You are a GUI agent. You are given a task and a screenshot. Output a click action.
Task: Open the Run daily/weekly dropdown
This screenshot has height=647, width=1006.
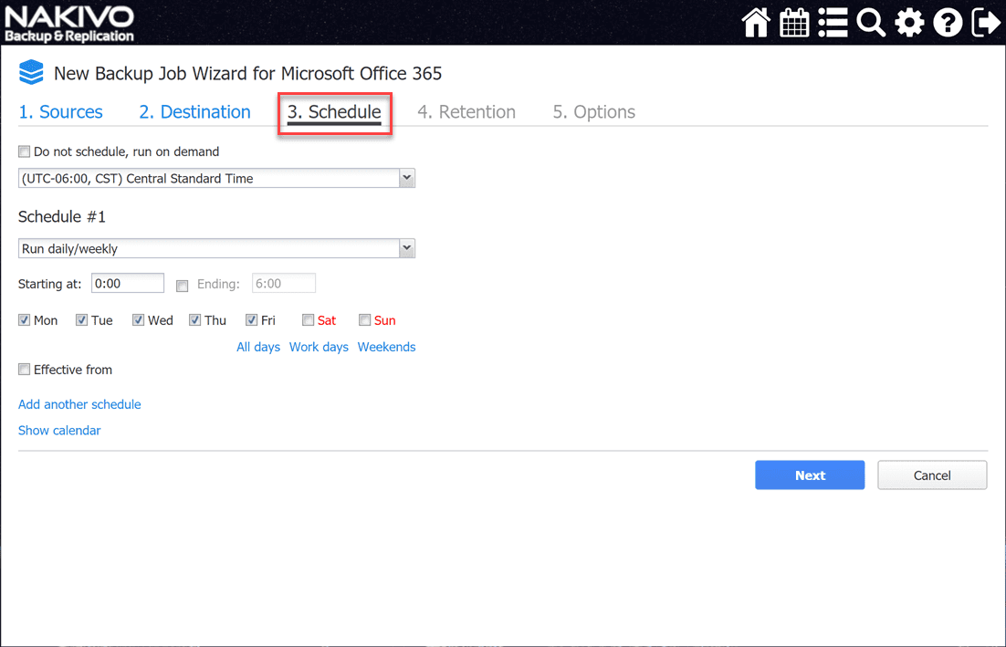point(217,248)
